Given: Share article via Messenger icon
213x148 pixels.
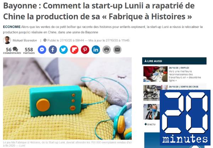Looking at the screenshot, I should point(42,50).
